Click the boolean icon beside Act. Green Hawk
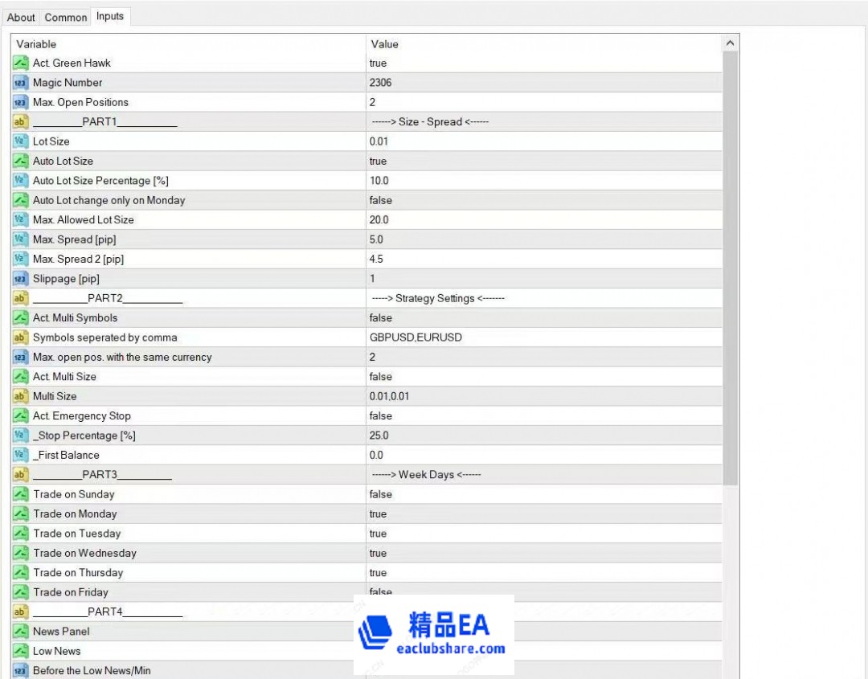This screenshot has height=679, width=868. point(21,63)
